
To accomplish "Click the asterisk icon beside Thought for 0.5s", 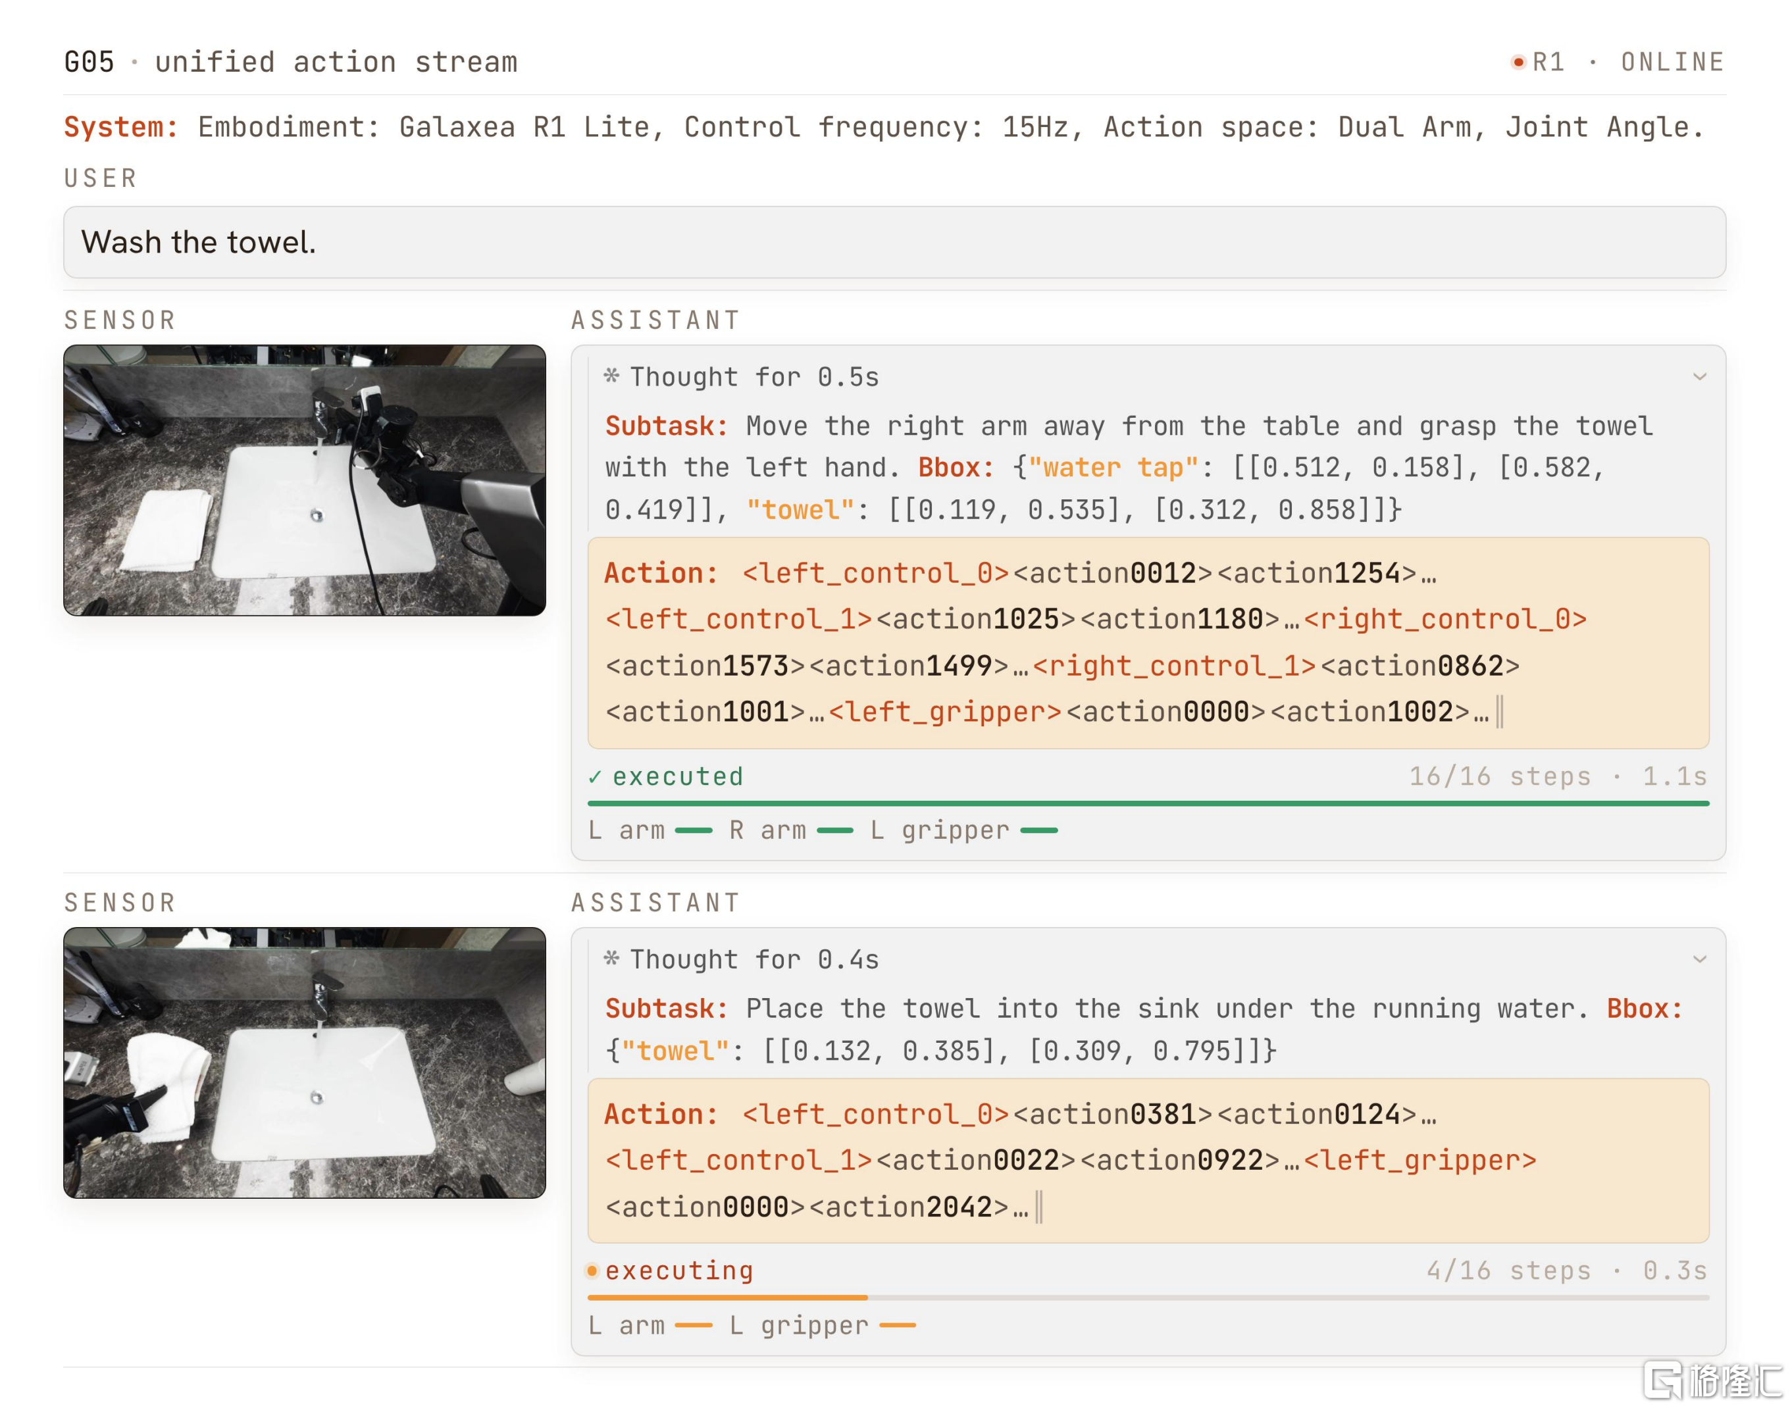I will tap(611, 376).
